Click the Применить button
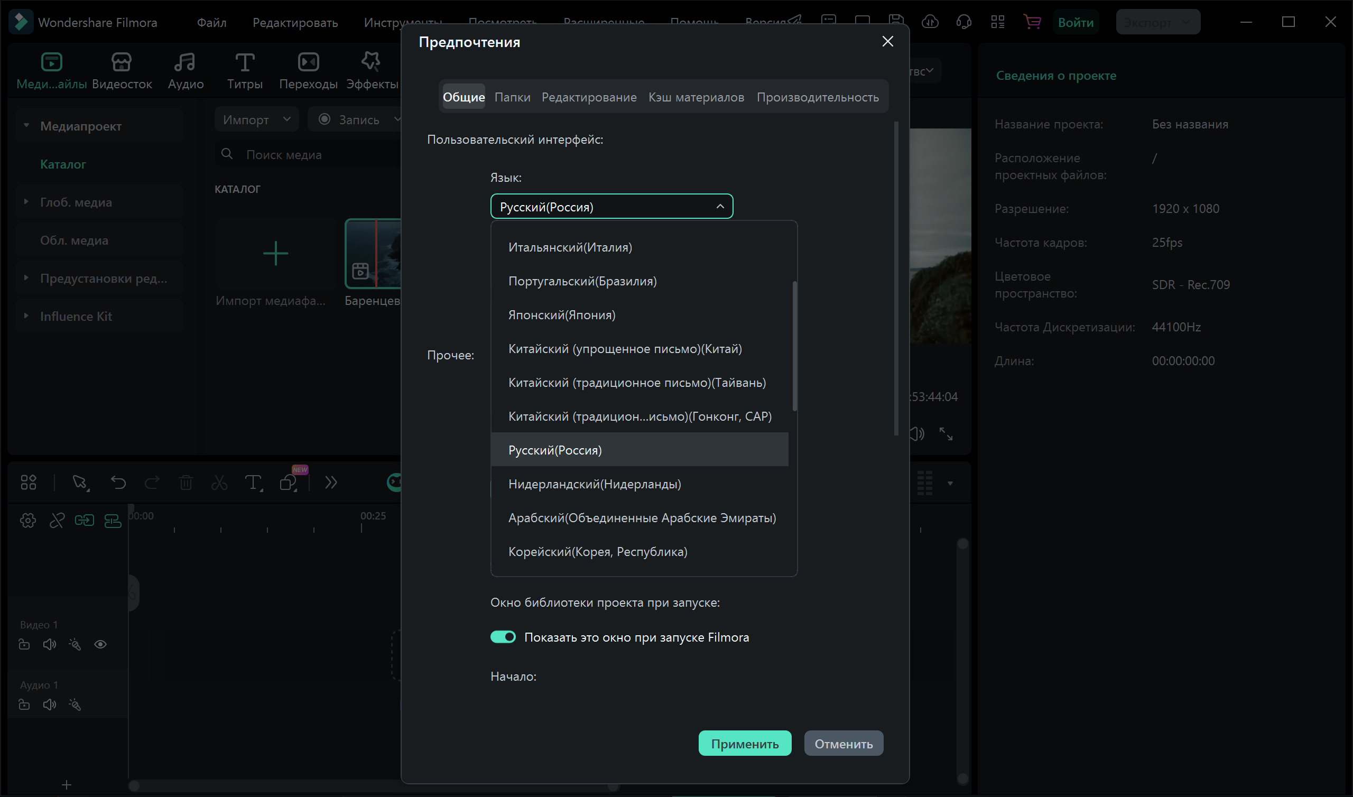The image size is (1353, 797). tap(744, 744)
